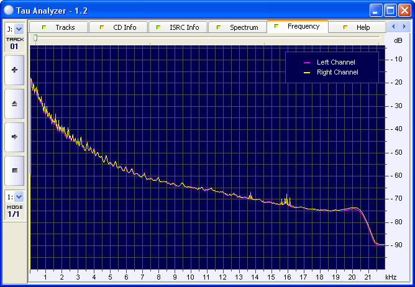Open the CD Info tab
415x287 pixels.
pyautogui.click(x=119, y=27)
